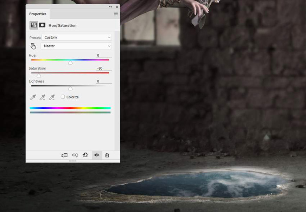
Task: Open the Preset dropdown showing Custom
Action: click(x=77, y=37)
